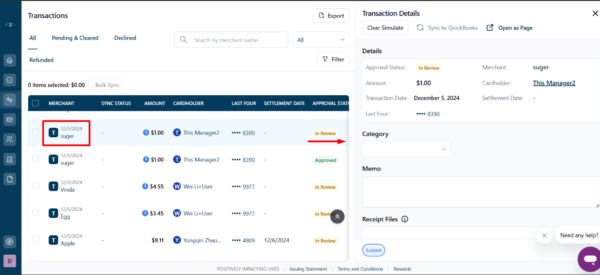The height and width of the screenshot is (275, 600).
Task: Open the Terms and Conditions link
Action: [x=360, y=269]
